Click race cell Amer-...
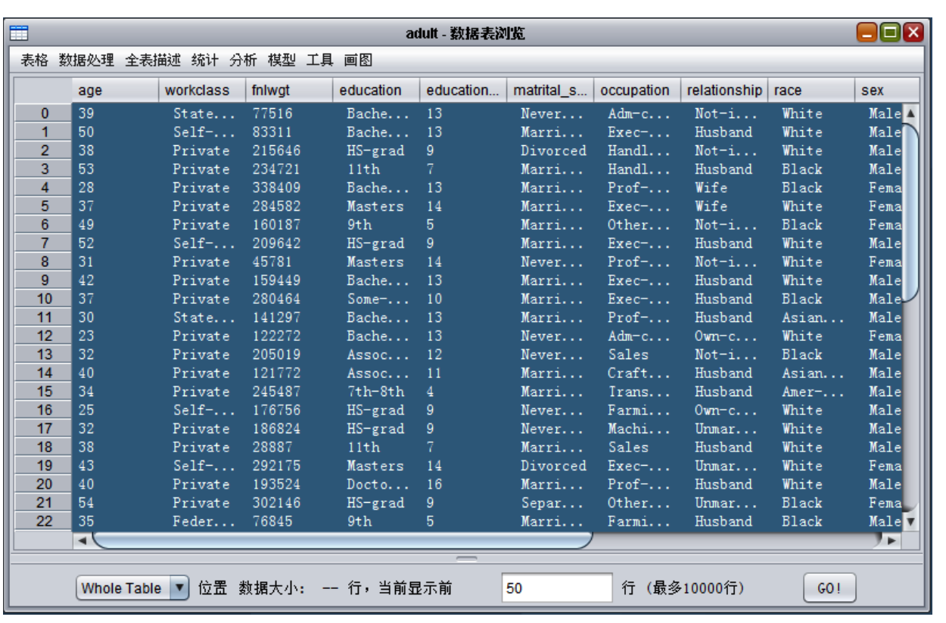This screenshot has height=623, width=946. [x=813, y=392]
